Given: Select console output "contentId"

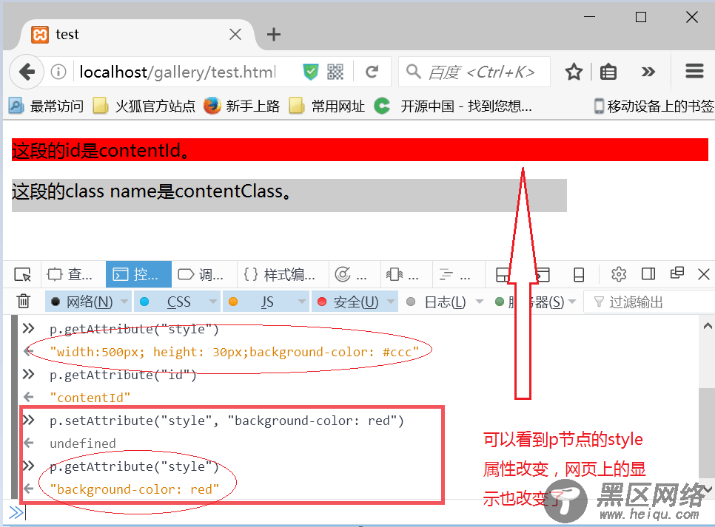Looking at the screenshot, I should pos(90,398).
